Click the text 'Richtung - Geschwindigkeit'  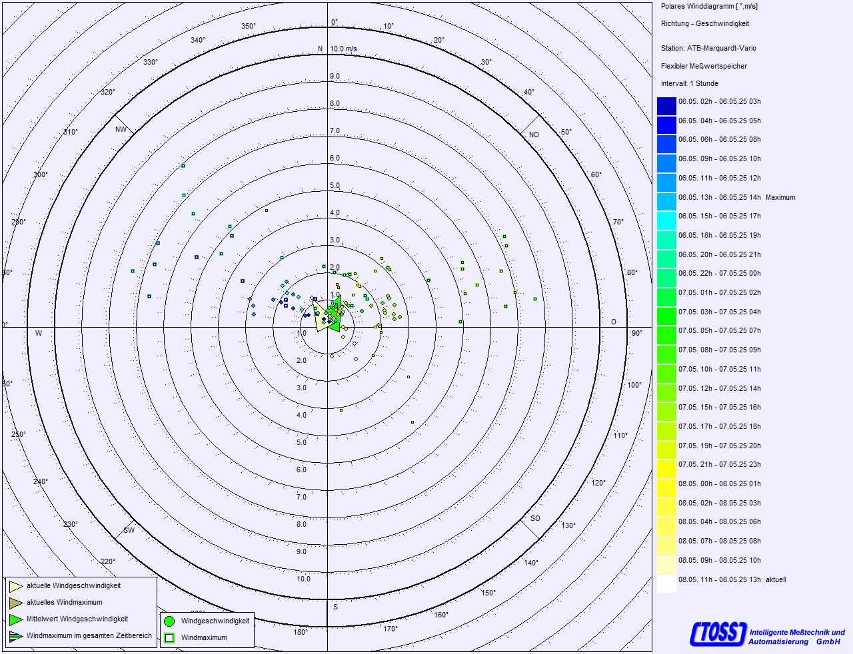pos(705,24)
